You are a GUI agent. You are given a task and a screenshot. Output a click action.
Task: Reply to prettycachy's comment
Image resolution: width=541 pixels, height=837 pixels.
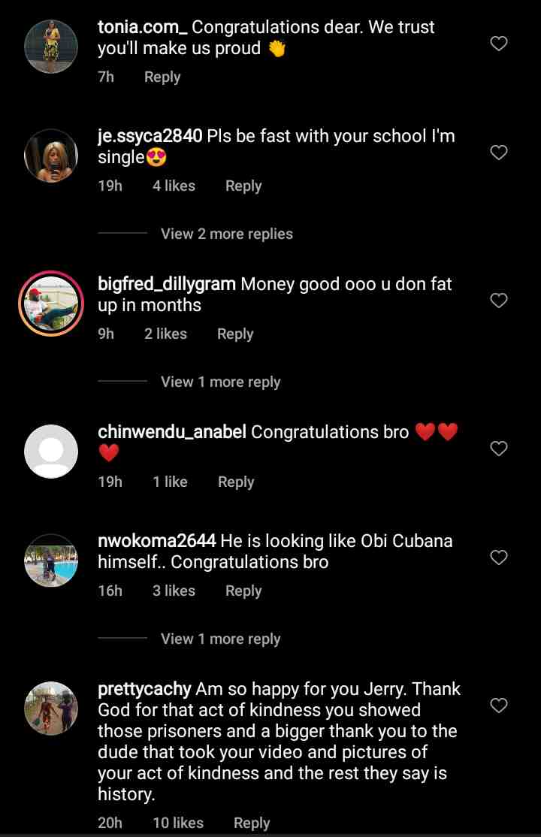click(x=252, y=823)
